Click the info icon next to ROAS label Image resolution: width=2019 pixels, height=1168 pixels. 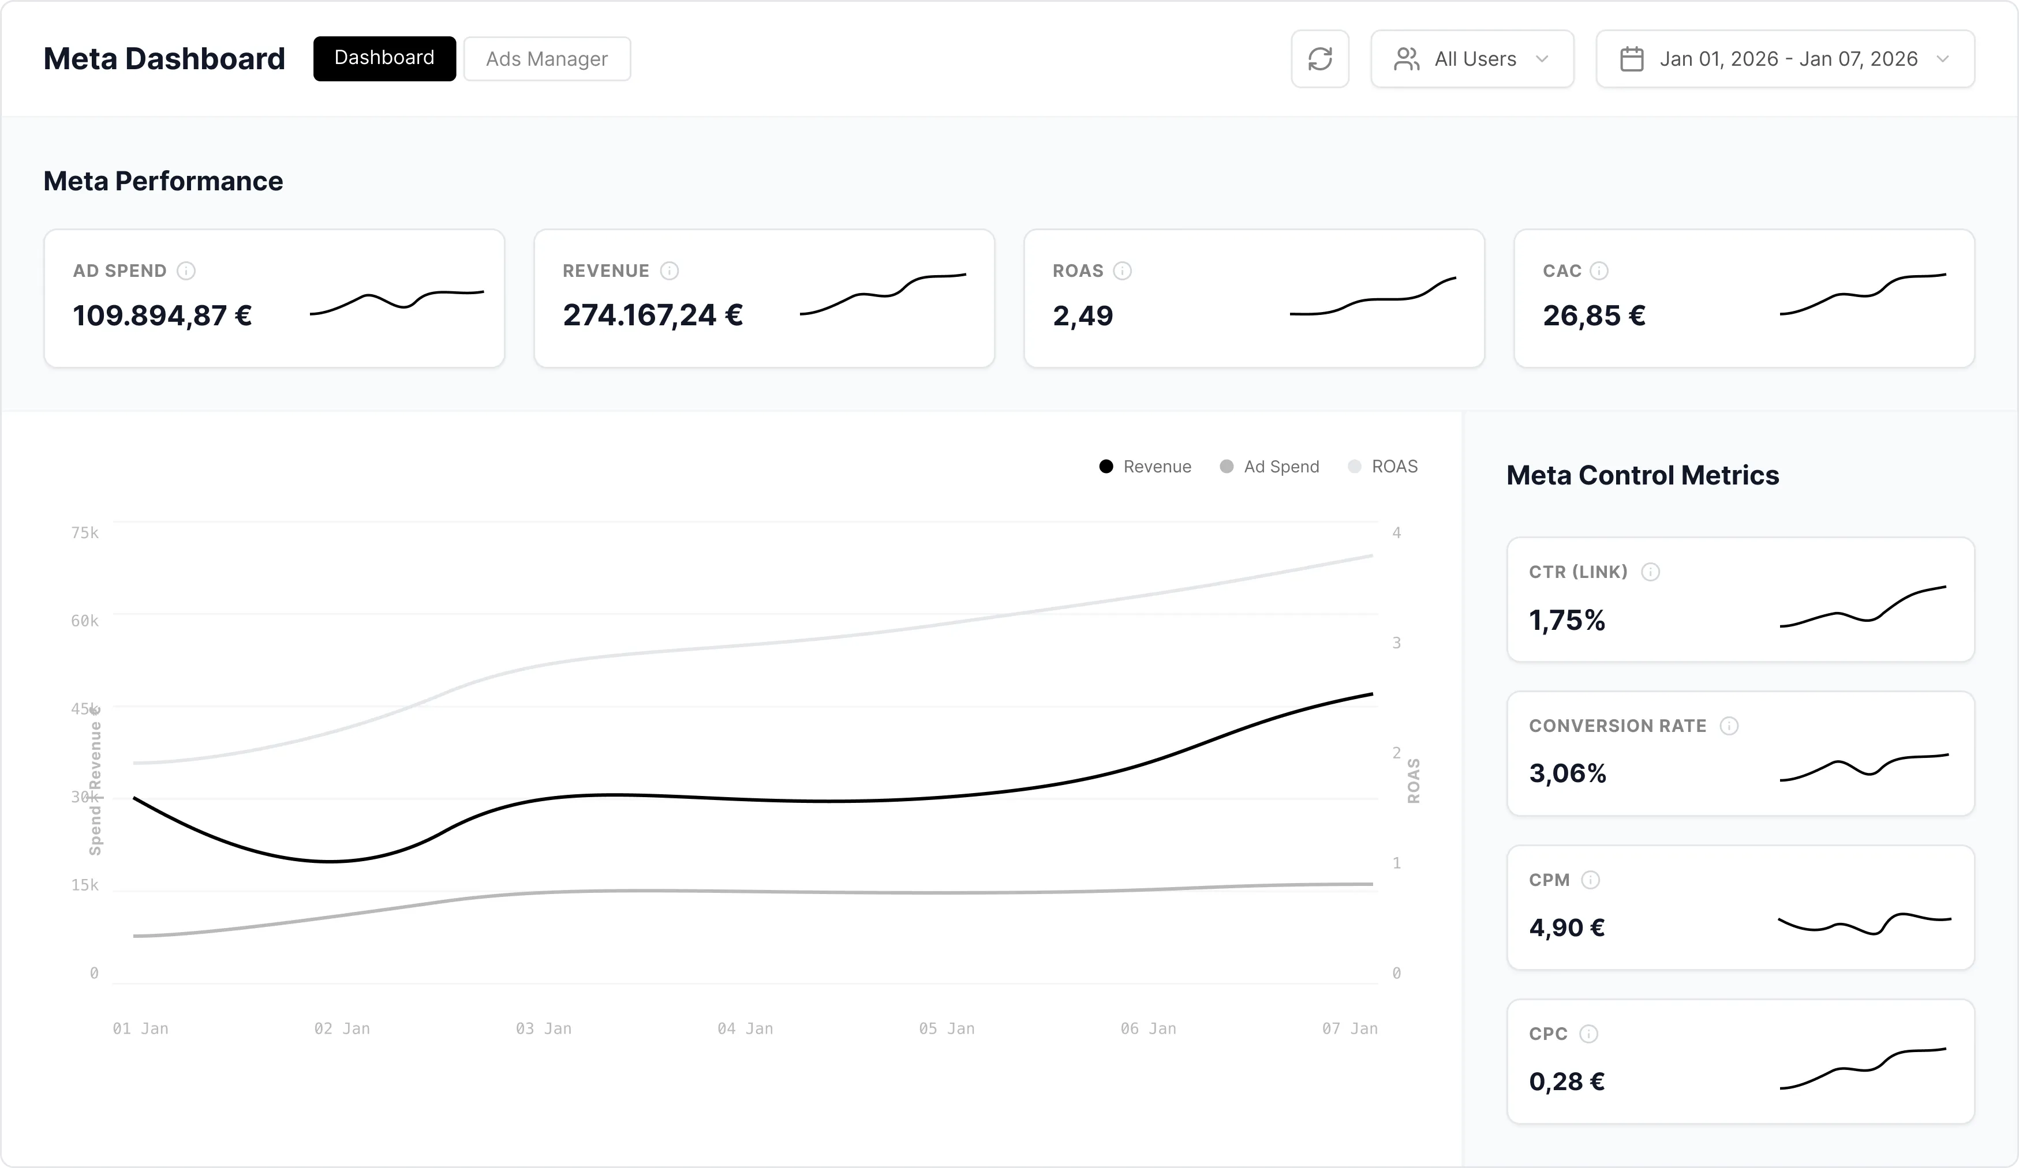(x=1123, y=271)
